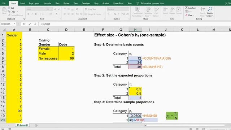Click the No response cell
The height and width of the screenshot is (130, 231).
pos(48,58)
